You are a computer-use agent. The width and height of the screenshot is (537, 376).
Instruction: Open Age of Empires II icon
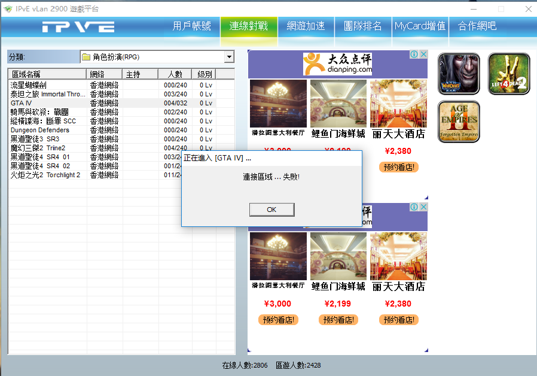point(459,122)
